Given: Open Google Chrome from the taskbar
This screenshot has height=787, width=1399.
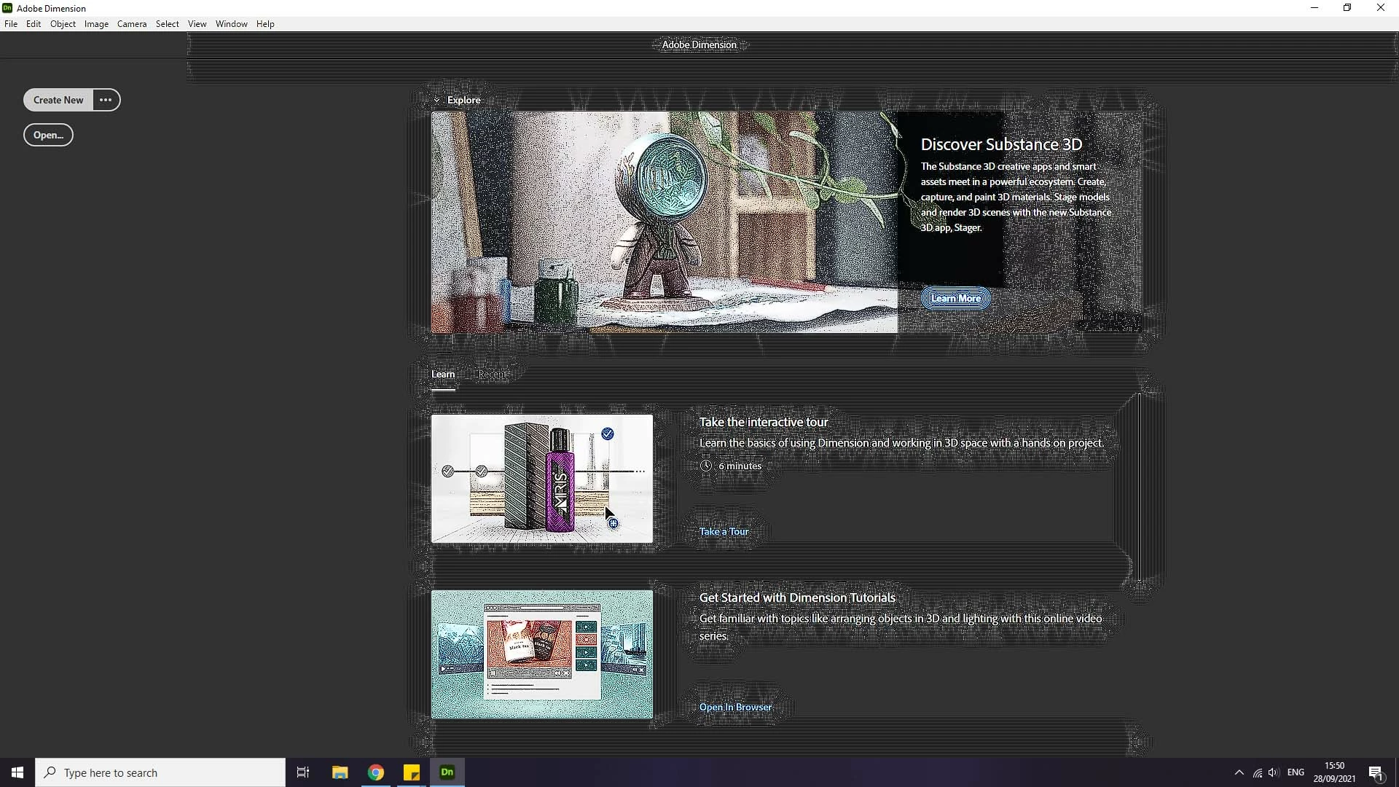Looking at the screenshot, I should click(x=376, y=772).
